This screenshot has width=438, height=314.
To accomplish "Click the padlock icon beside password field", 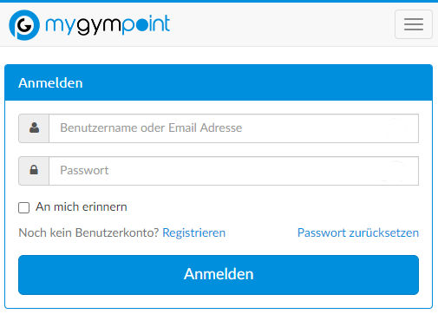I will click(34, 170).
